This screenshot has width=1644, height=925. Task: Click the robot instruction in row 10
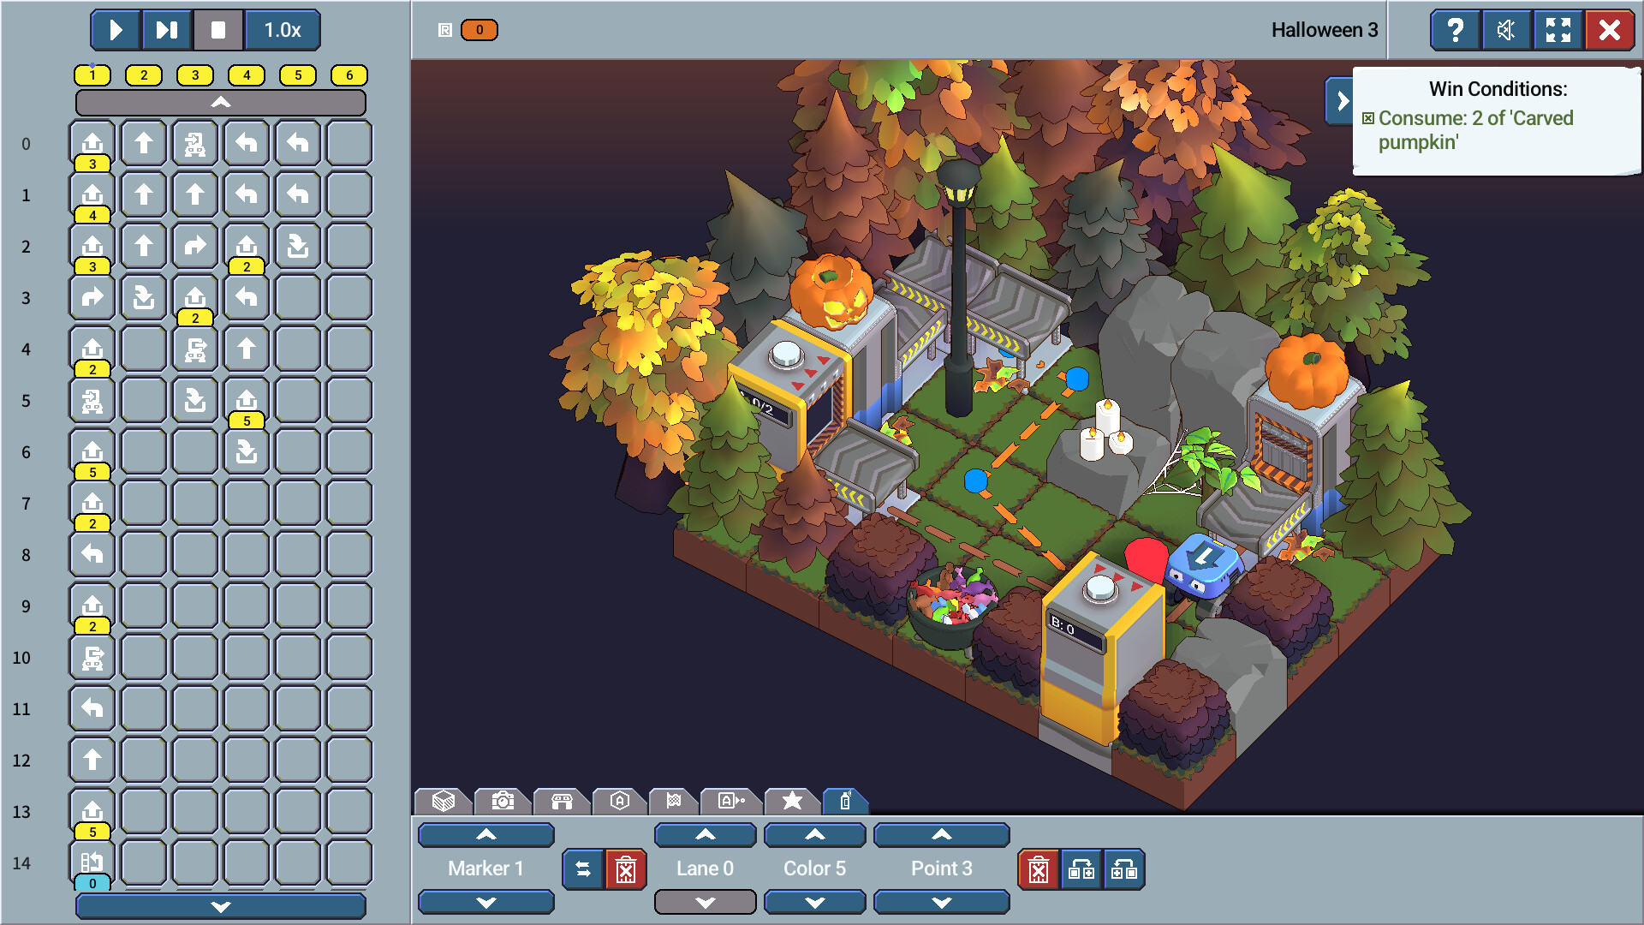point(92,658)
